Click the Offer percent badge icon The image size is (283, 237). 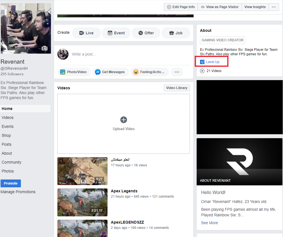coord(140,33)
